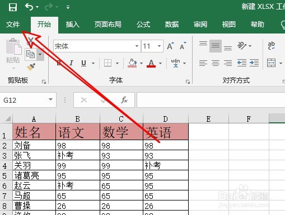Open the Borders dropdown arrow

click(x=117, y=63)
